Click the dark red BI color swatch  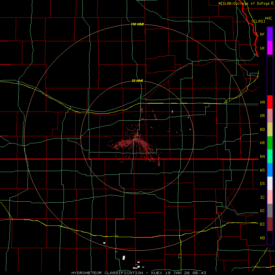coord(270,224)
